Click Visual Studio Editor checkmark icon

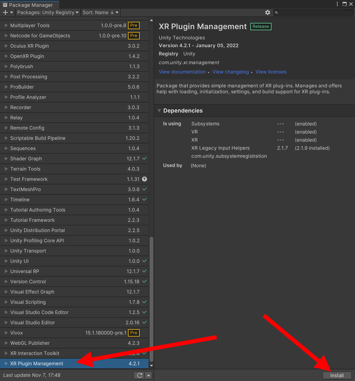click(144, 322)
